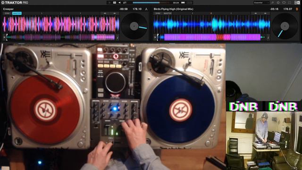Toggle fullscreen mode icon

(x=289, y=3)
